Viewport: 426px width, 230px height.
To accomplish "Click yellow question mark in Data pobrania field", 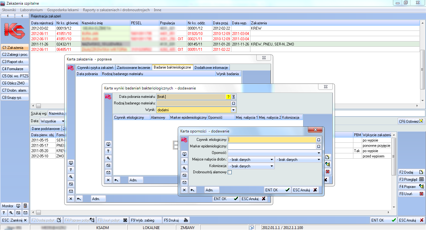I will click(228, 97).
